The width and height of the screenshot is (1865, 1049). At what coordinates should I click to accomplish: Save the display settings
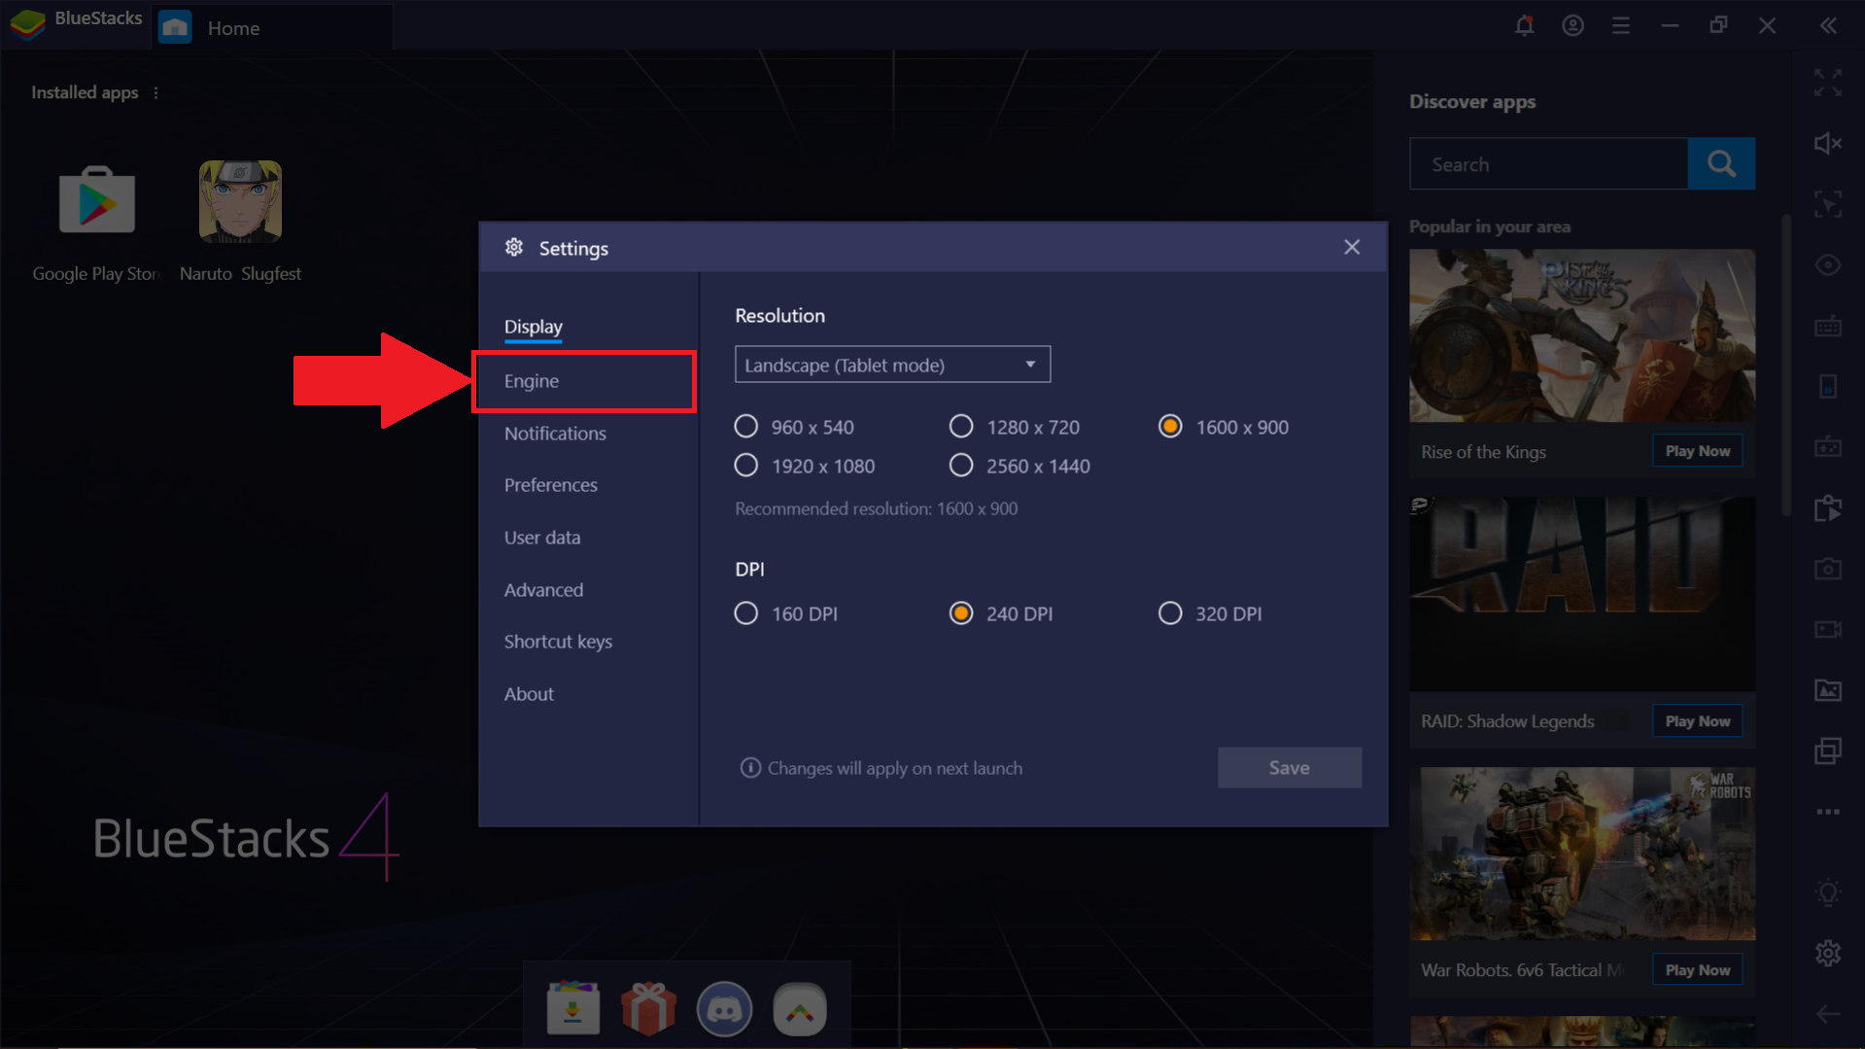1289,768
